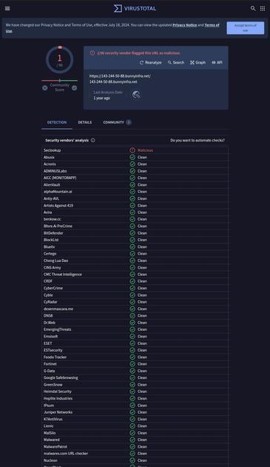Click the Search button in URL card
This screenshot has width=270, height=467.
point(176,63)
